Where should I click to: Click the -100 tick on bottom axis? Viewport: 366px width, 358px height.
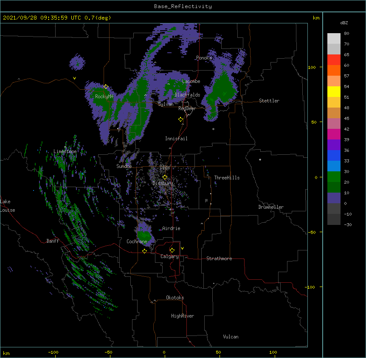[53, 352]
